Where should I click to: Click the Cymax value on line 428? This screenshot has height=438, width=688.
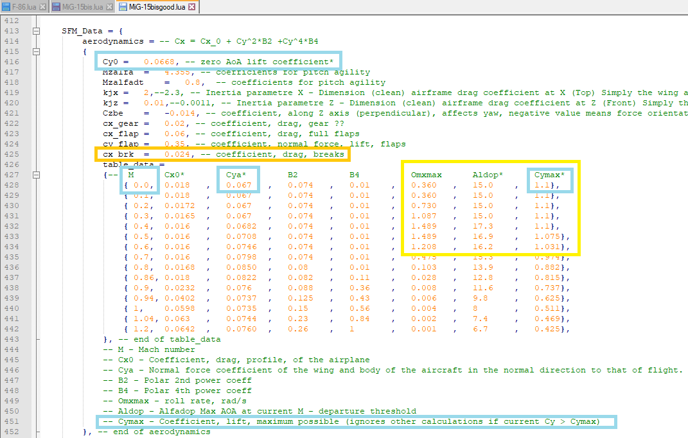click(542, 185)
